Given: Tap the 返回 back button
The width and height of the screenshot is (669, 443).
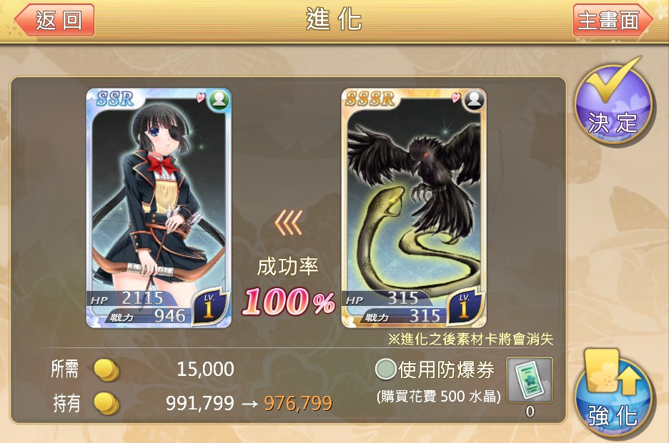Looking at the screenshot, I should [x=54, y=20].
